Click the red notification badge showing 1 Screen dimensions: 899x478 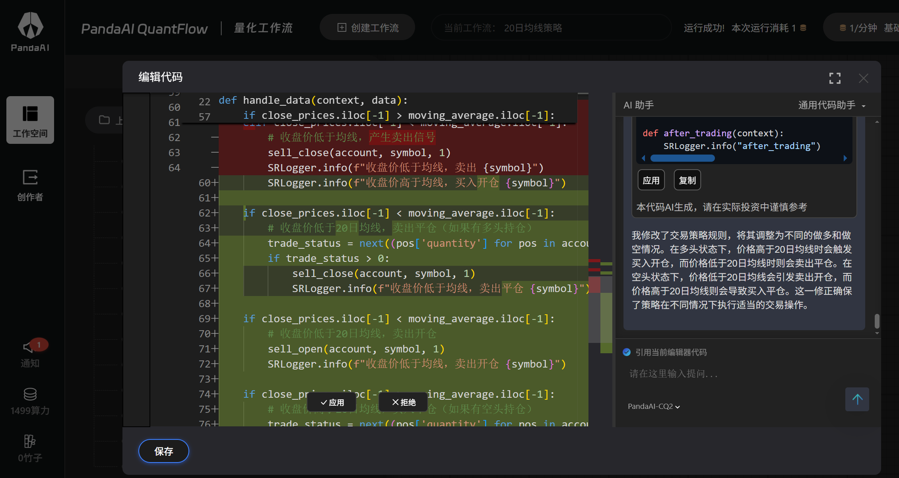39,344
